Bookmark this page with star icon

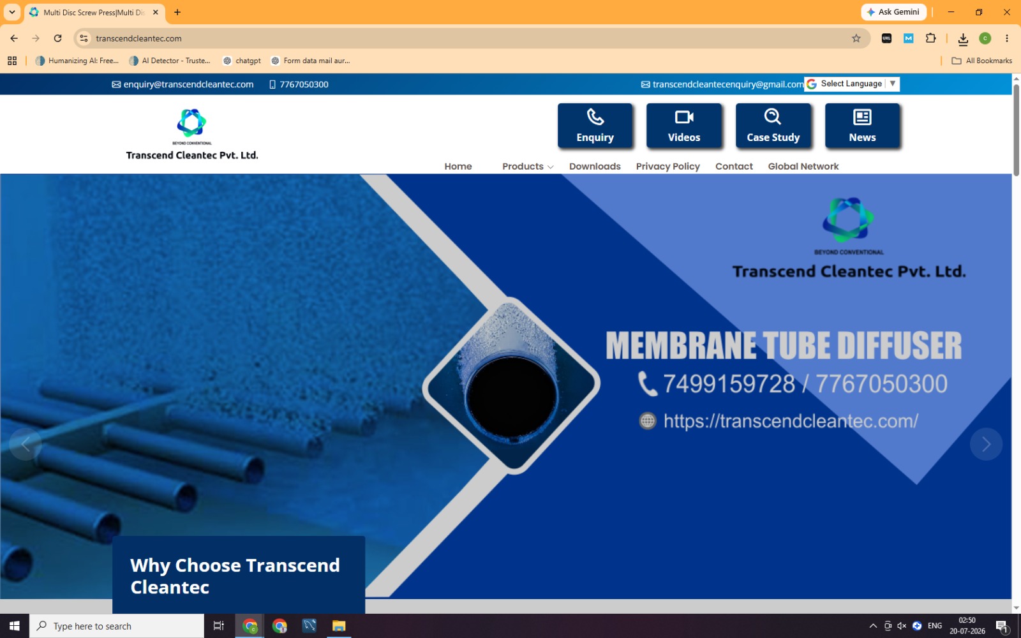click(856, 38)
